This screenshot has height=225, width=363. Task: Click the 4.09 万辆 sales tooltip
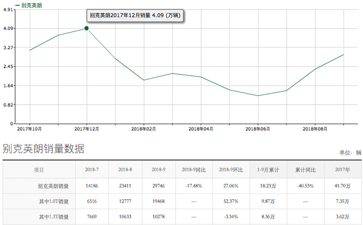tap(134, 15)
